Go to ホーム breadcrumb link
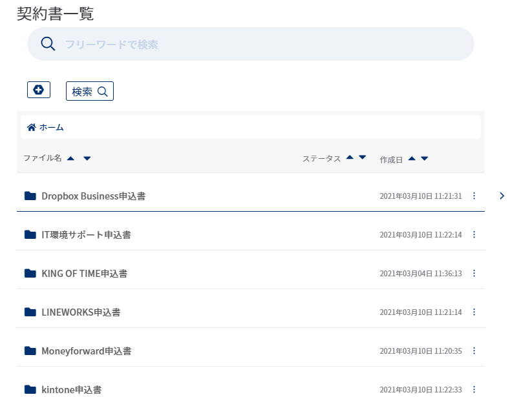508x397 pixels. 52,127
